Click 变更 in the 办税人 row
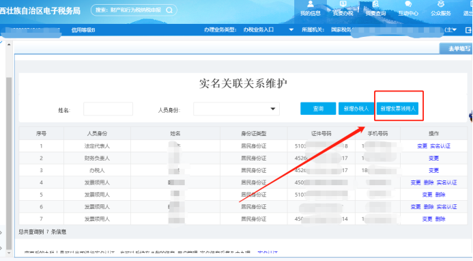This screenshot has height=261, width=473. [x=433, y=170]
